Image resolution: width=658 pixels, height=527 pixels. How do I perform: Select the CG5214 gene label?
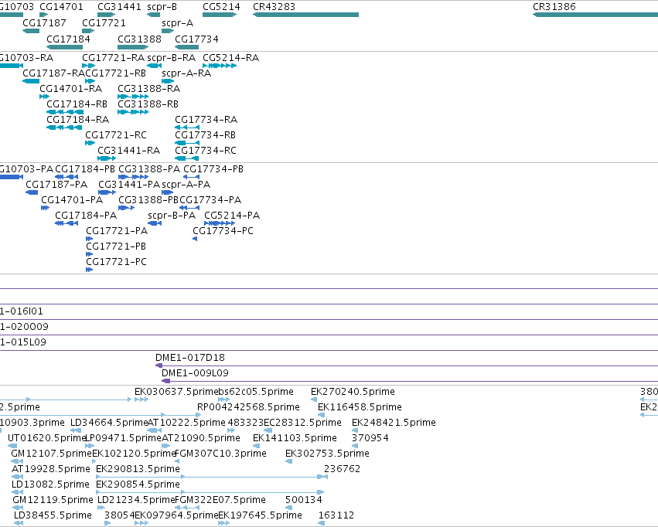[x=221, y=7]
